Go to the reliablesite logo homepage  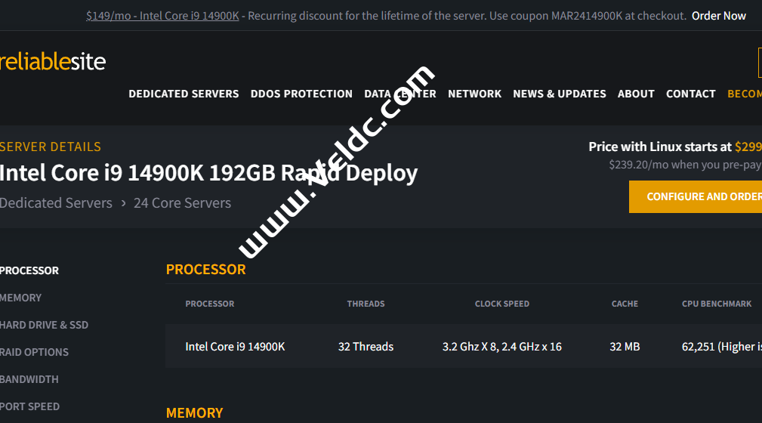[52, 62]
